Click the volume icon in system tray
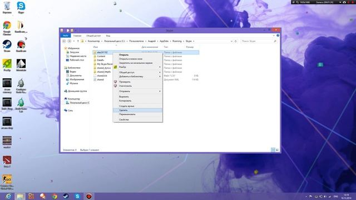 click(325, 196)
